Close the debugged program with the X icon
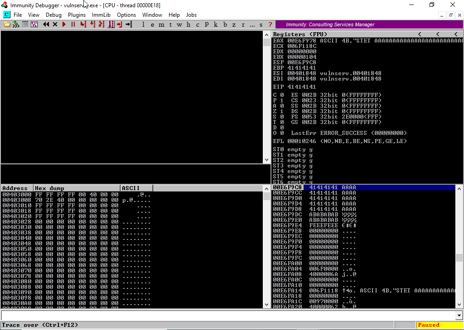The width and height of the screenshot is (464, 330). [55, 24]
